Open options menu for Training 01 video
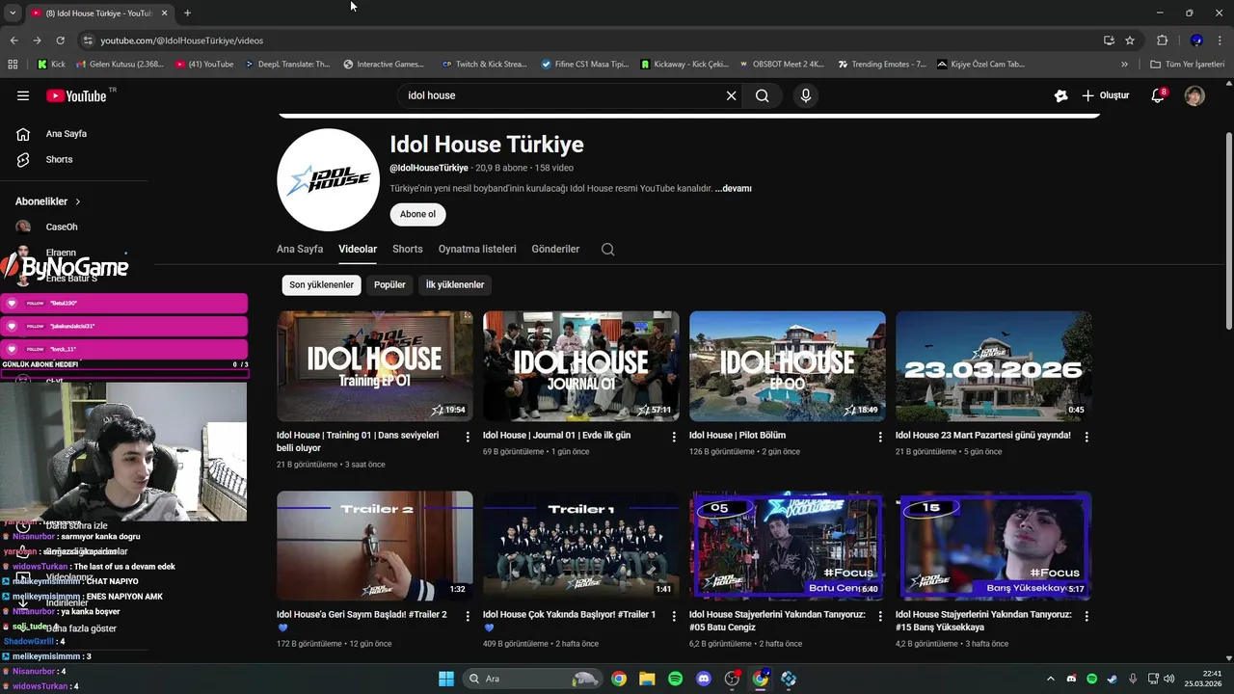1234x694 pixels. 468,437
